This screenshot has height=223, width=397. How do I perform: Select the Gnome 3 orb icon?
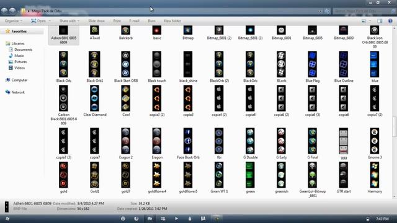click(375, 141)
